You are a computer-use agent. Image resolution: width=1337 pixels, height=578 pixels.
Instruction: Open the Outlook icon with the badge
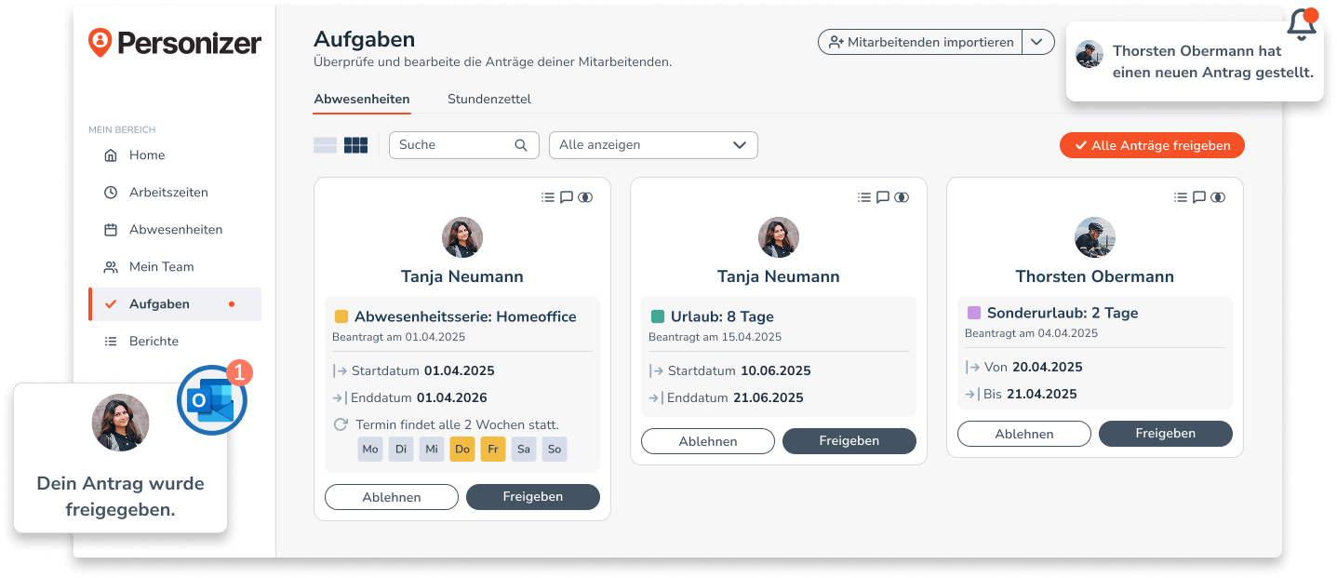click(x=211, y=399)
